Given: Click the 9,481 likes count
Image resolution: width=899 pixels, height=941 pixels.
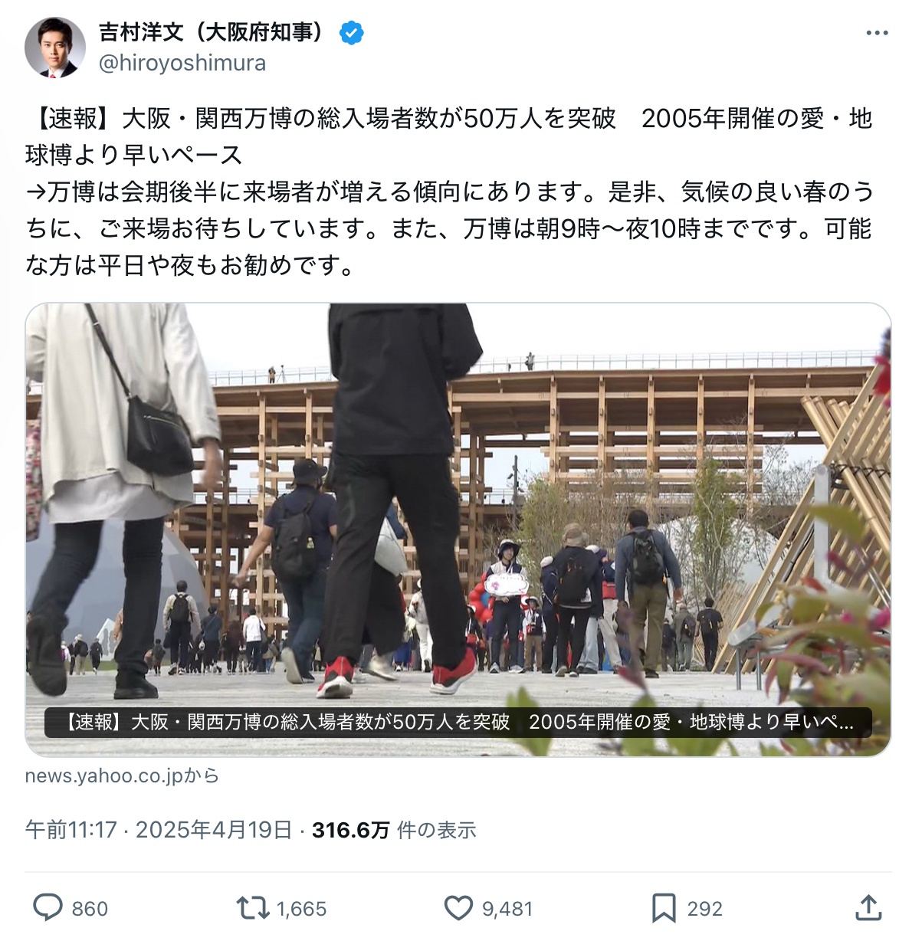Looking at the screenshot, I should [507, 909].
